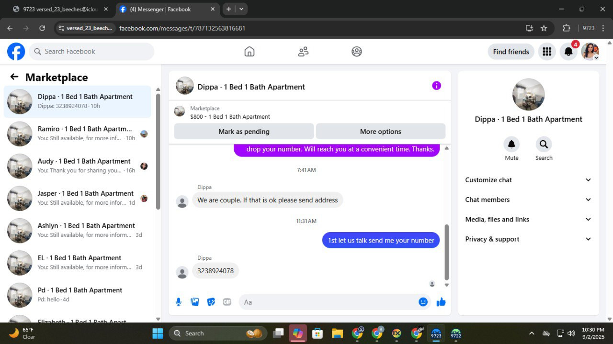613x344 pixels.
Task: Open a new browser tab
Action: [x=229, y=9]
